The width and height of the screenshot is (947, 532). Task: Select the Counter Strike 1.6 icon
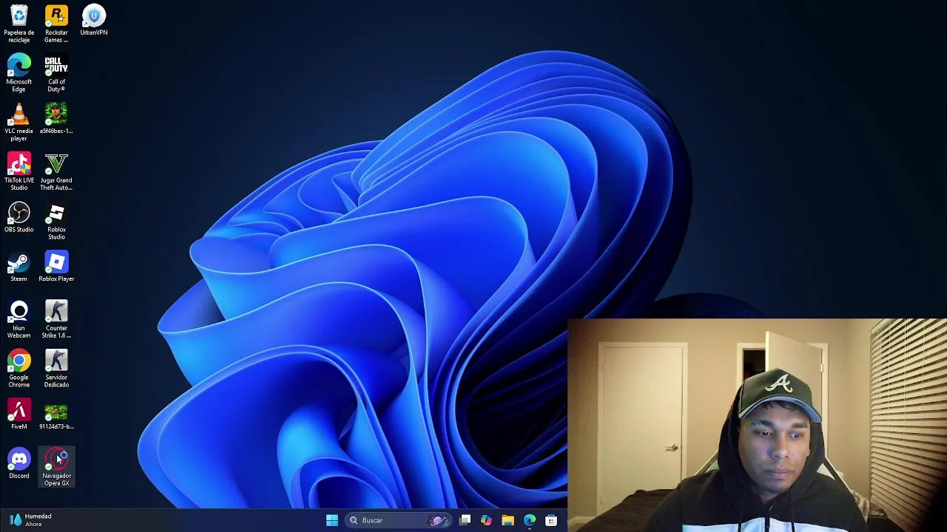coord(56,319)
